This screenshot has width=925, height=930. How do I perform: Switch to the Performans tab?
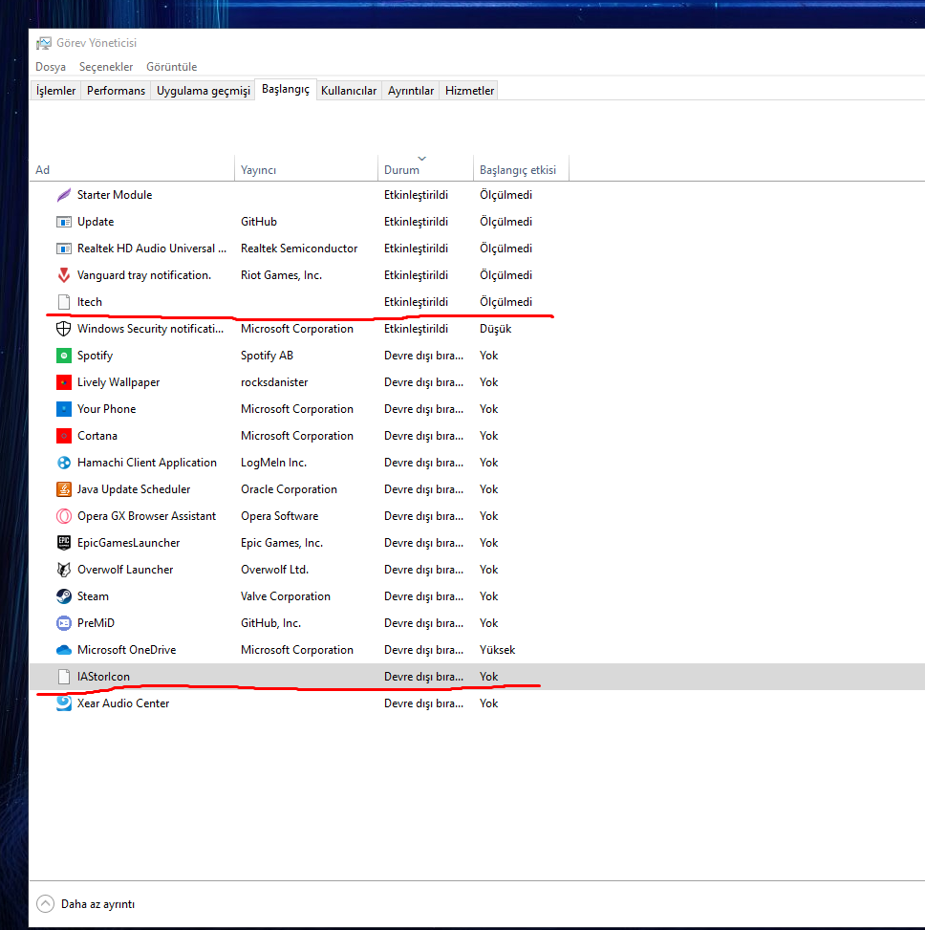[x=116, y=91]
